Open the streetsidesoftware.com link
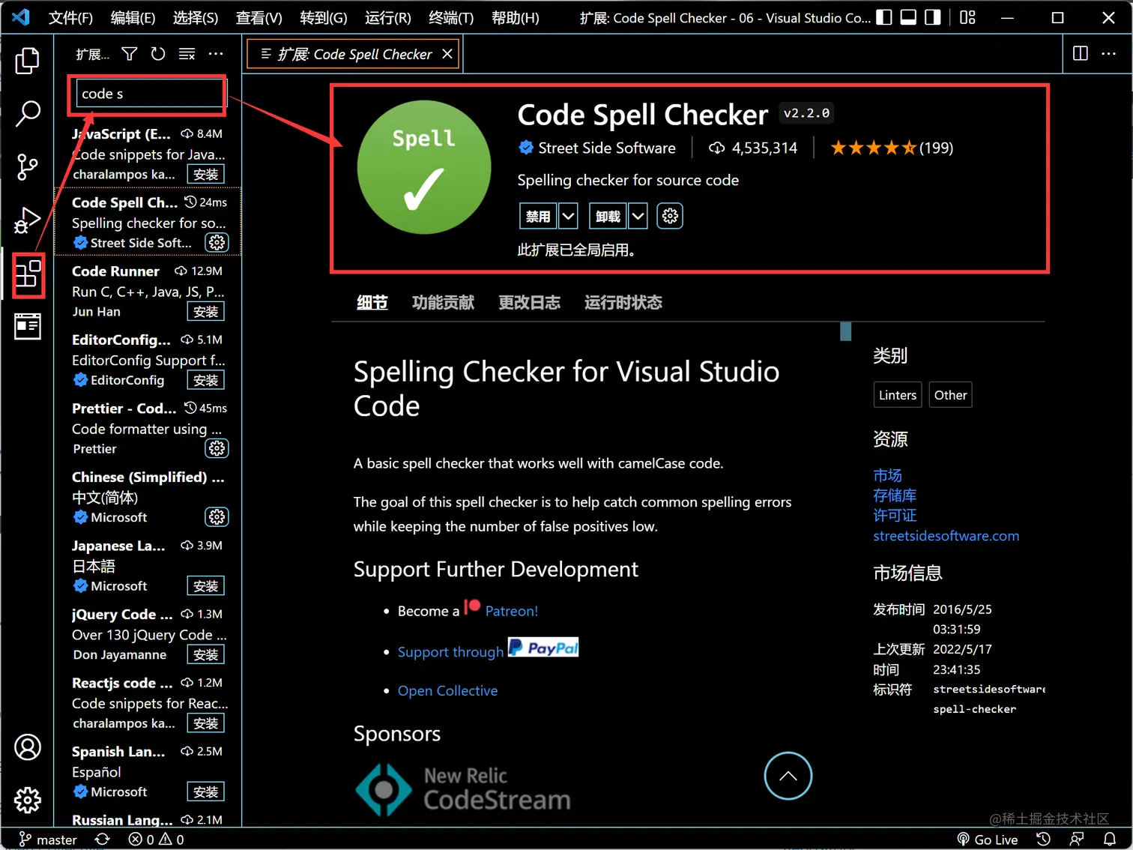The image size is (1133, 850). coord(946,535)
